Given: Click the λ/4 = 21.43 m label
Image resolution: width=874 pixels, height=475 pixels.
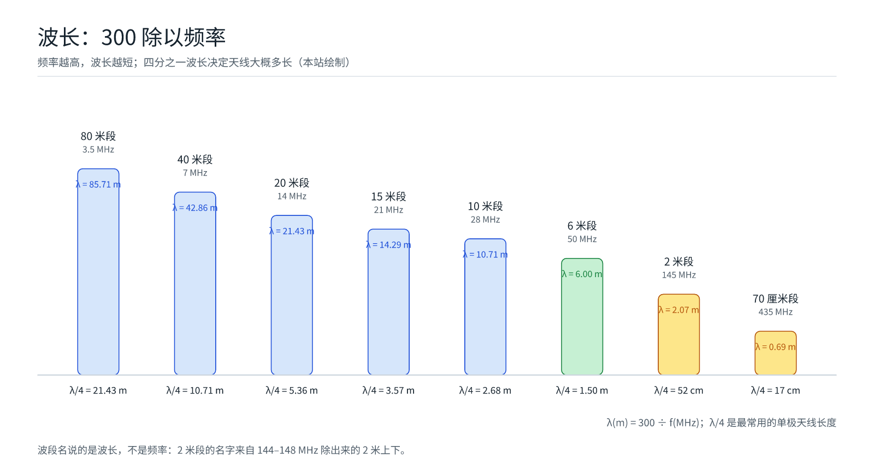Looking at the screenshot, I should [x=98, y=390].
